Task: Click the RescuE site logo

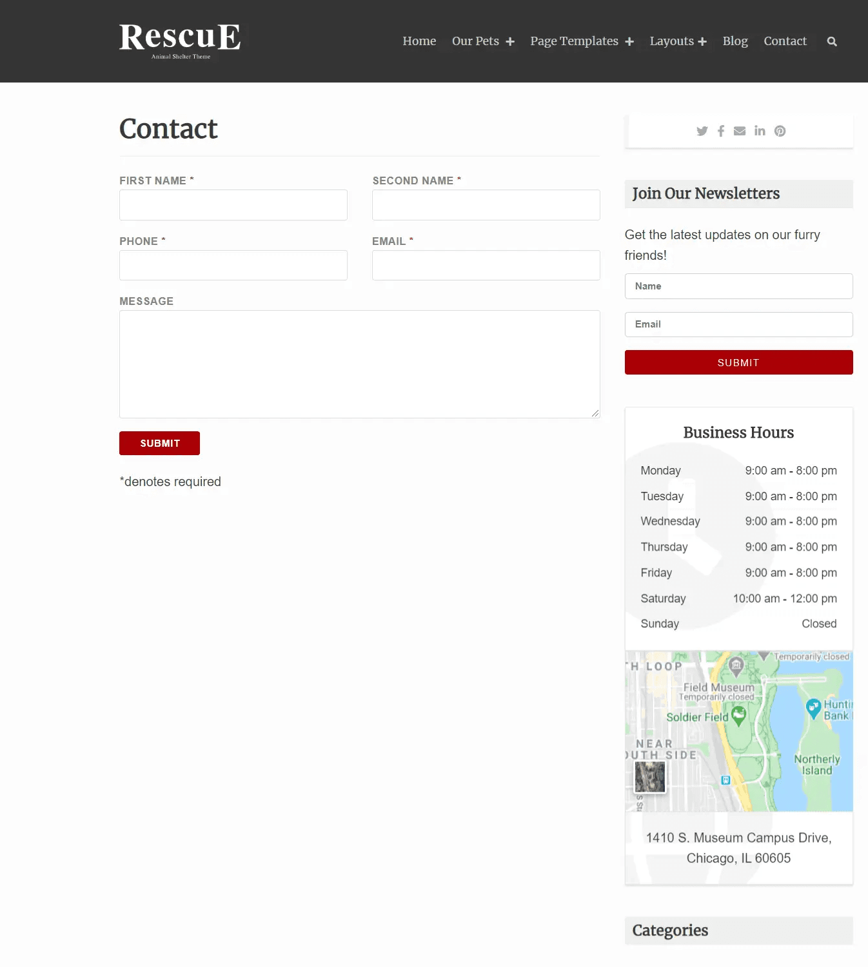Action: 180,41
